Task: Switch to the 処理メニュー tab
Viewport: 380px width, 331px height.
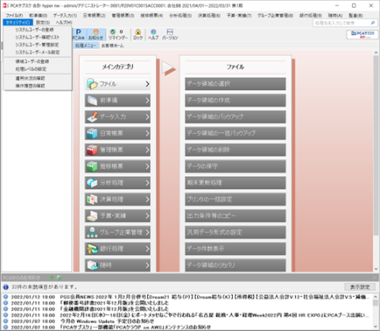Action: [x=85, y=46]
